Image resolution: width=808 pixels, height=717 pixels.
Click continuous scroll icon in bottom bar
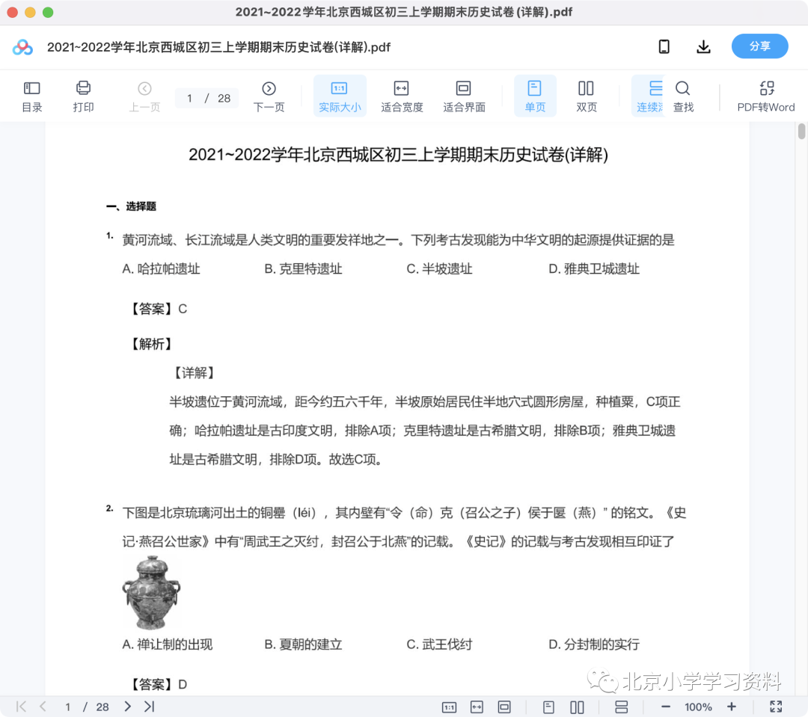(x=622, y=707)
